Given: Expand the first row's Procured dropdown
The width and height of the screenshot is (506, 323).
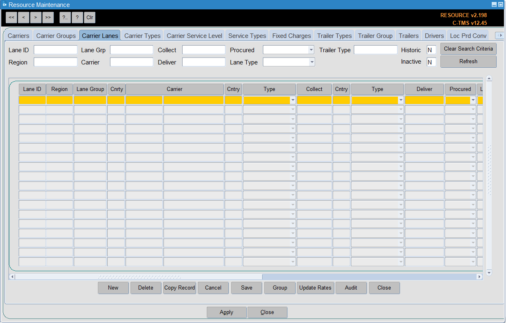Looking at the screenshot, I should click(473, 100).
